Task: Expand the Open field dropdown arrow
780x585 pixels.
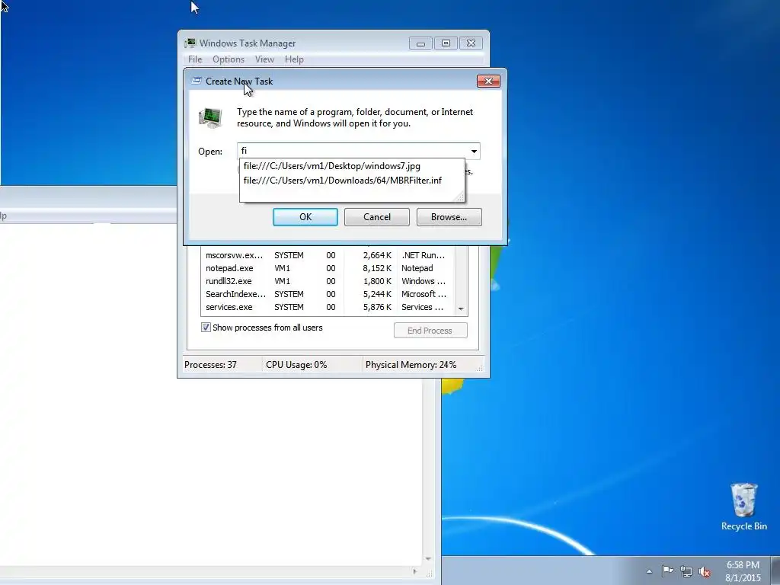Action: click(474, 152)
